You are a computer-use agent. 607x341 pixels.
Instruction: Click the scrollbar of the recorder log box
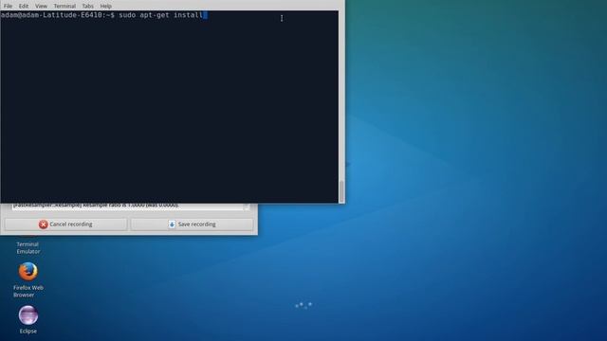247,206
